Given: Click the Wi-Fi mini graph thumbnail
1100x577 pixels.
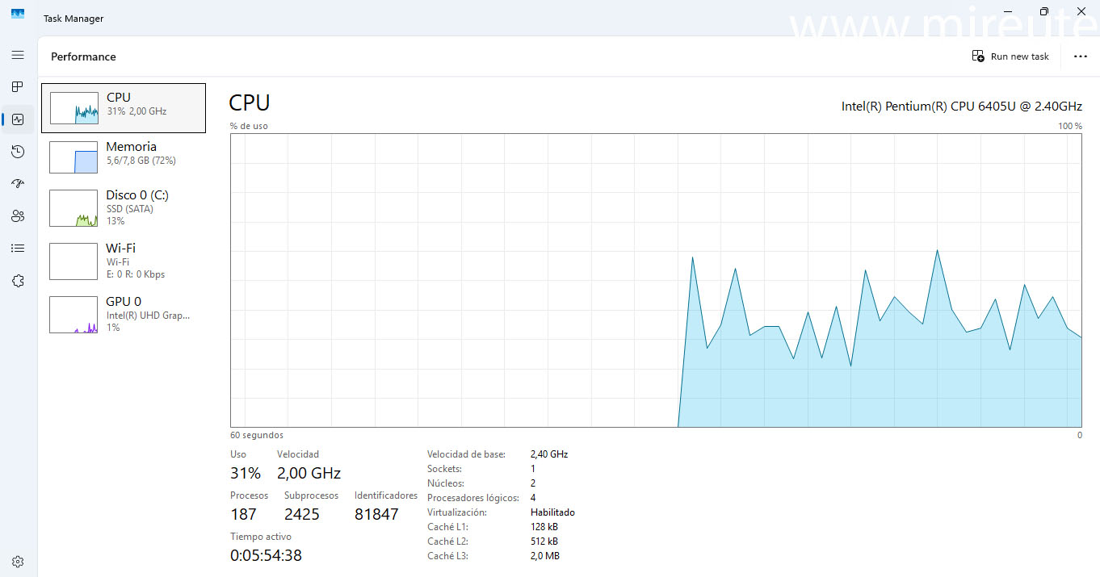Looking at the screenshot, I should tap(73, 263).
